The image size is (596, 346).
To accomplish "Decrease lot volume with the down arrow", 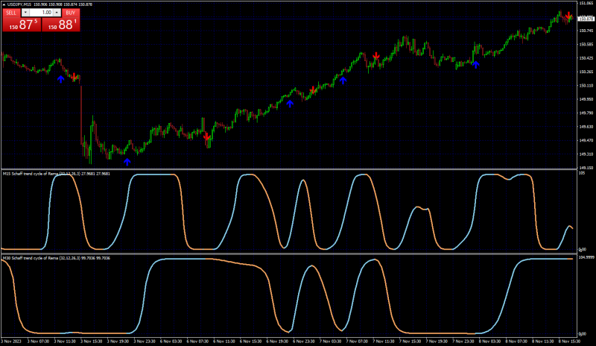I will point(25,13).
